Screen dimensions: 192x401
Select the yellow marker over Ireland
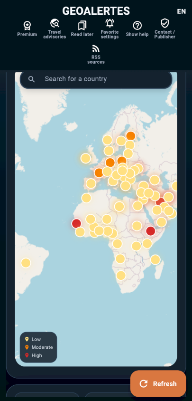pyautogui.click(x=86, y=158)
